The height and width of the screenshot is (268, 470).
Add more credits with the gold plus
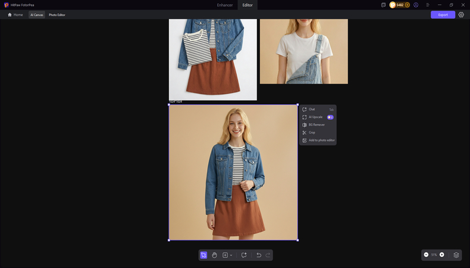coord(407,5)
